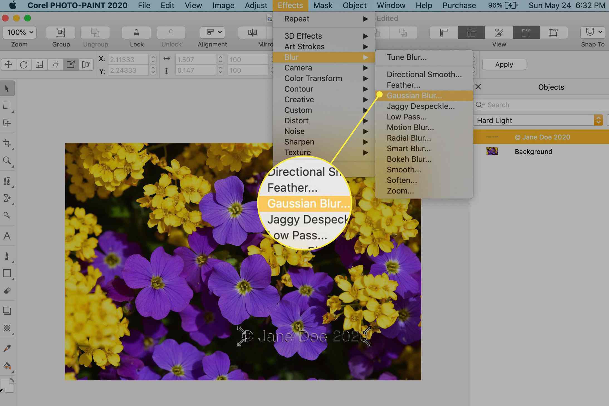Click the foreground color swatch
The image size is (609, 406).
pyautogui.click(x=4, y=383)
